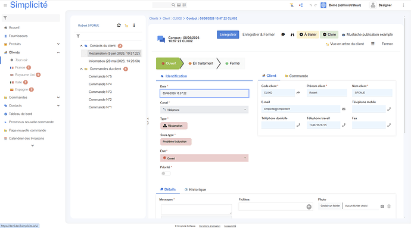
Task: Click the search magnifier icon in header
Action: [x=173, y=5]
